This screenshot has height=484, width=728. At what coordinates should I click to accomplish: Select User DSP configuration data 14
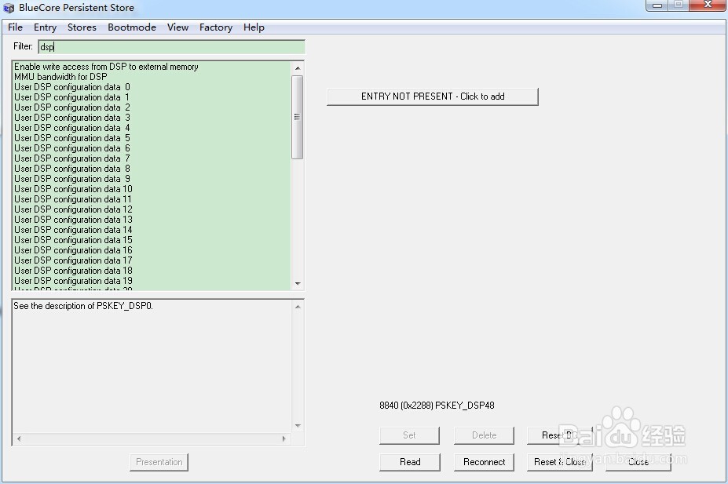152,230
